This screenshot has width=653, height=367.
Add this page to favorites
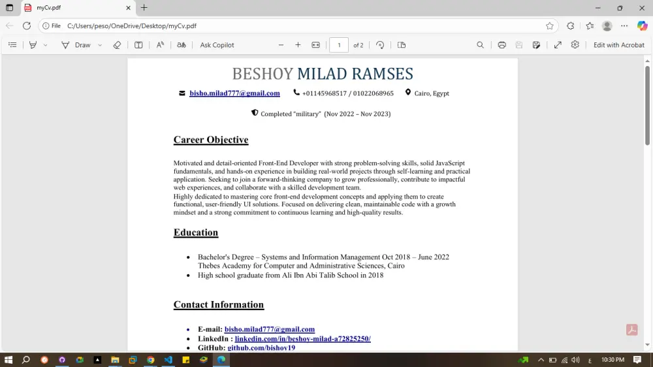(550, 26)
